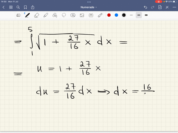Select the Lasso tool
The image size is (178, 133).
[64, 15]
